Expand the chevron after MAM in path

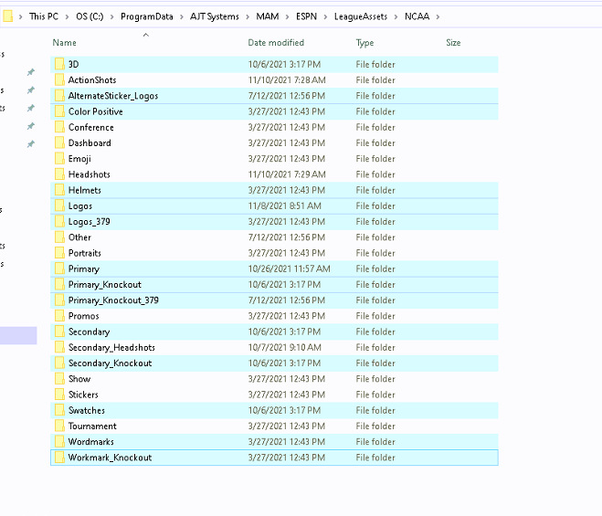click(286, 16)
